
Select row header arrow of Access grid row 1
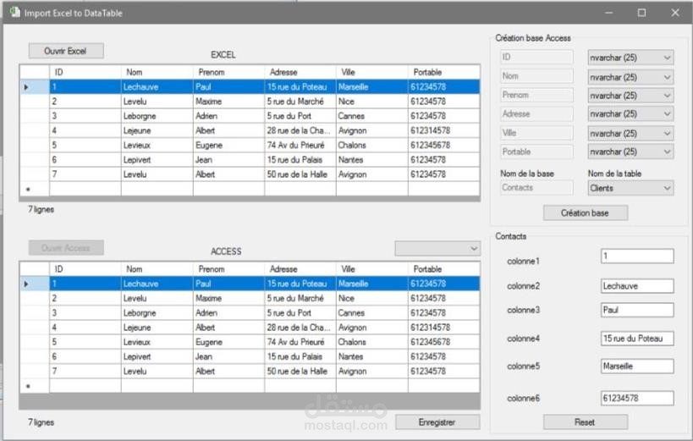[x=35, y=284]
